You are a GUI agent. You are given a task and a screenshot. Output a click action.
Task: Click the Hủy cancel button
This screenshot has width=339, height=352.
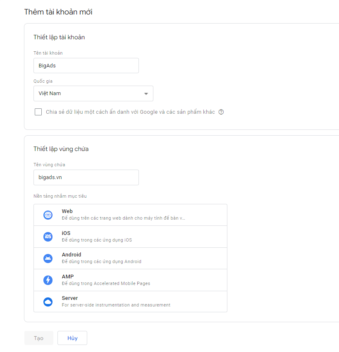click(x=72, y=338)
